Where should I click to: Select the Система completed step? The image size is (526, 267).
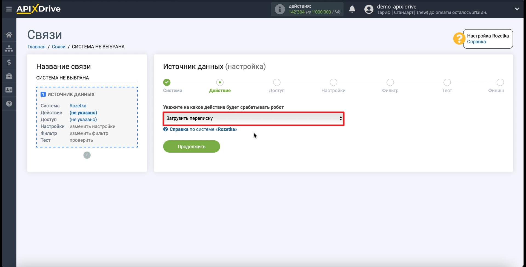coord(167,82)
